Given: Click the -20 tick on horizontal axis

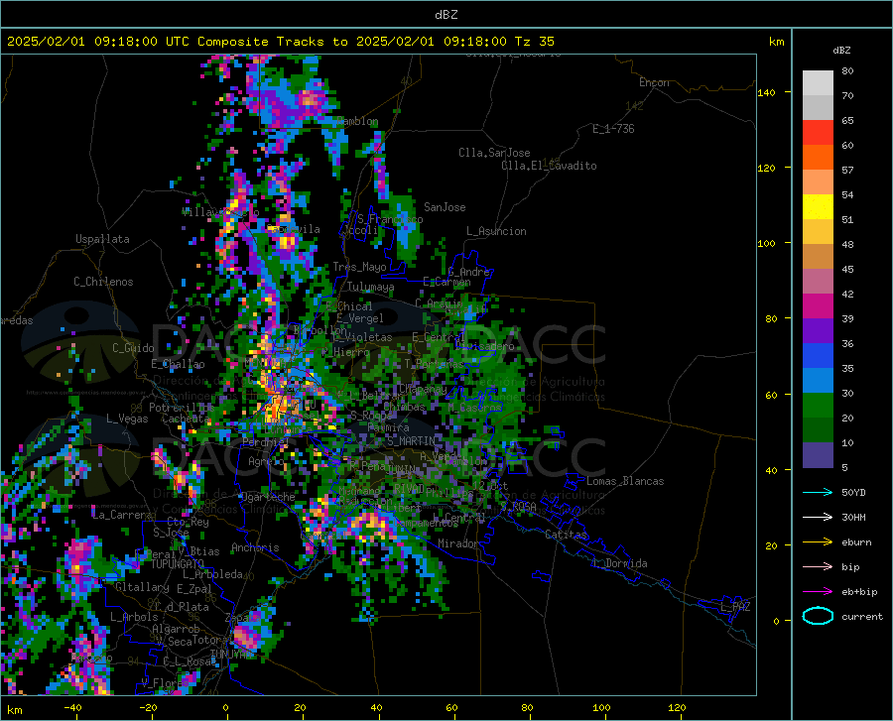Looking at the screenshot, I should pyautogui.click(x=148, y=707).
